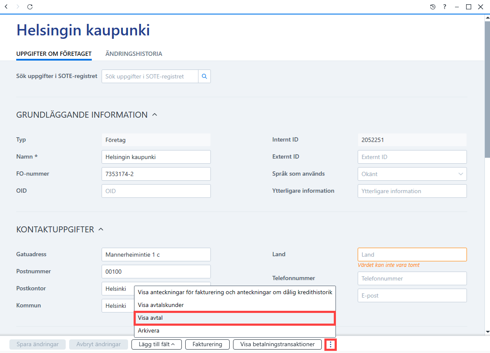
Task: Click the Helsingin kaupunki page heading
Action: tap(83, 30)
